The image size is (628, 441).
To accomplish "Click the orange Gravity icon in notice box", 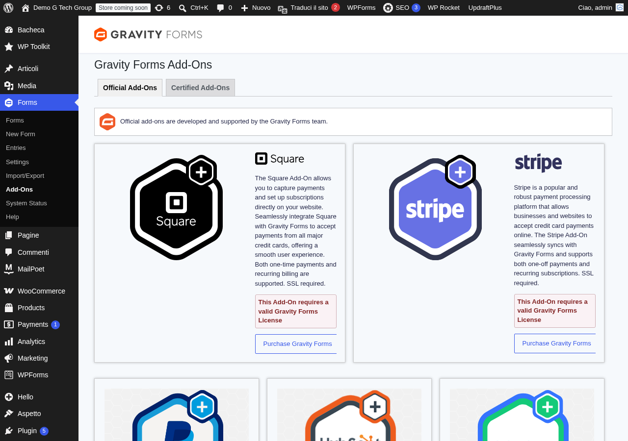I will click(x=107, y=122).
